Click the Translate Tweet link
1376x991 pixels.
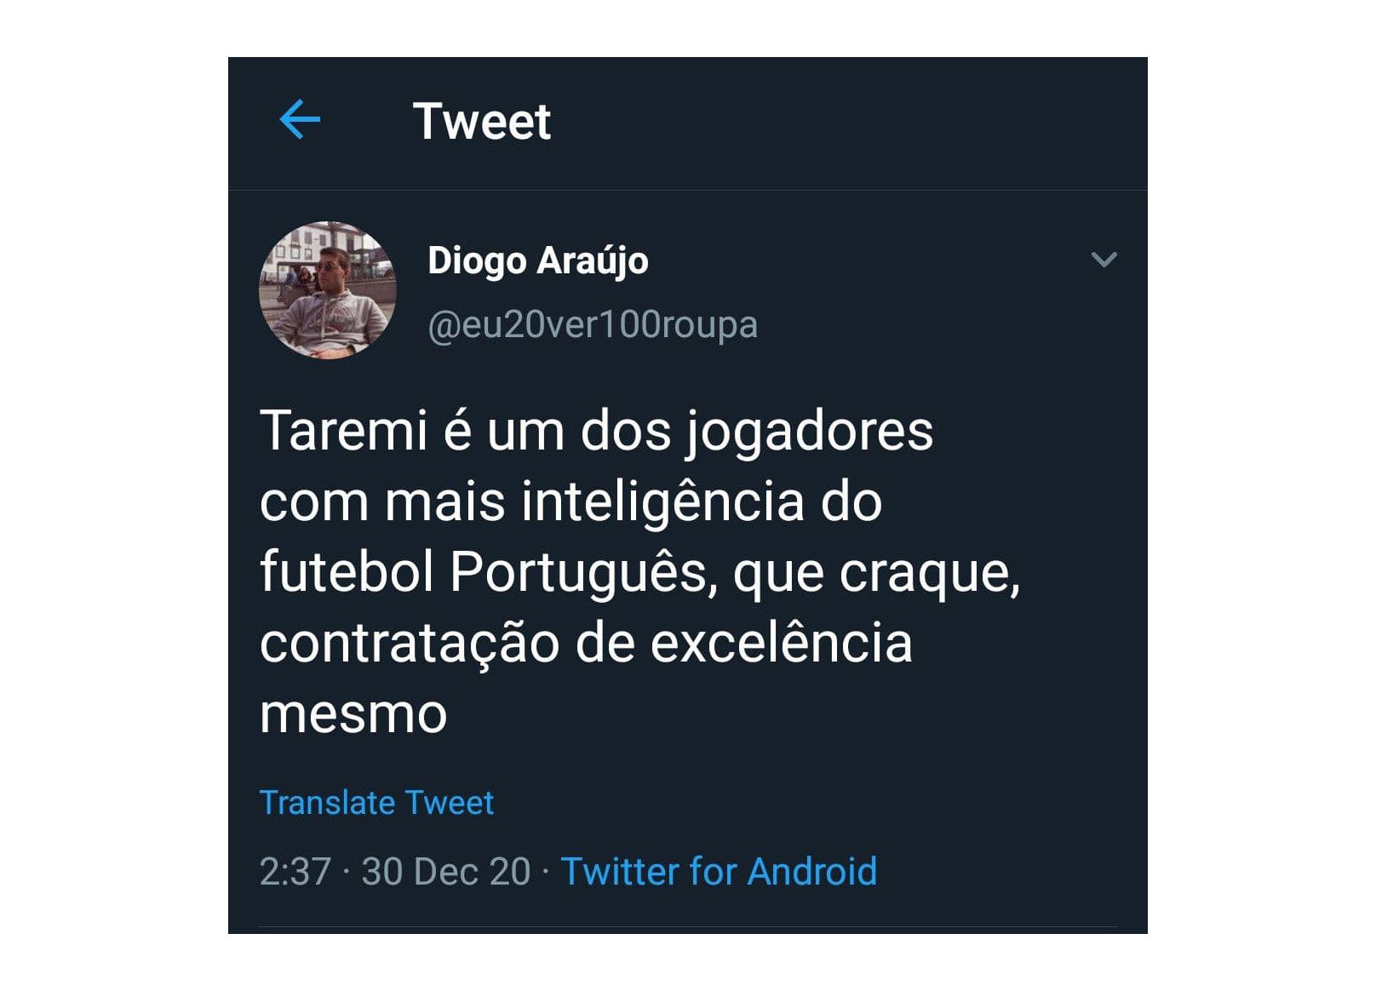[376, 802]
